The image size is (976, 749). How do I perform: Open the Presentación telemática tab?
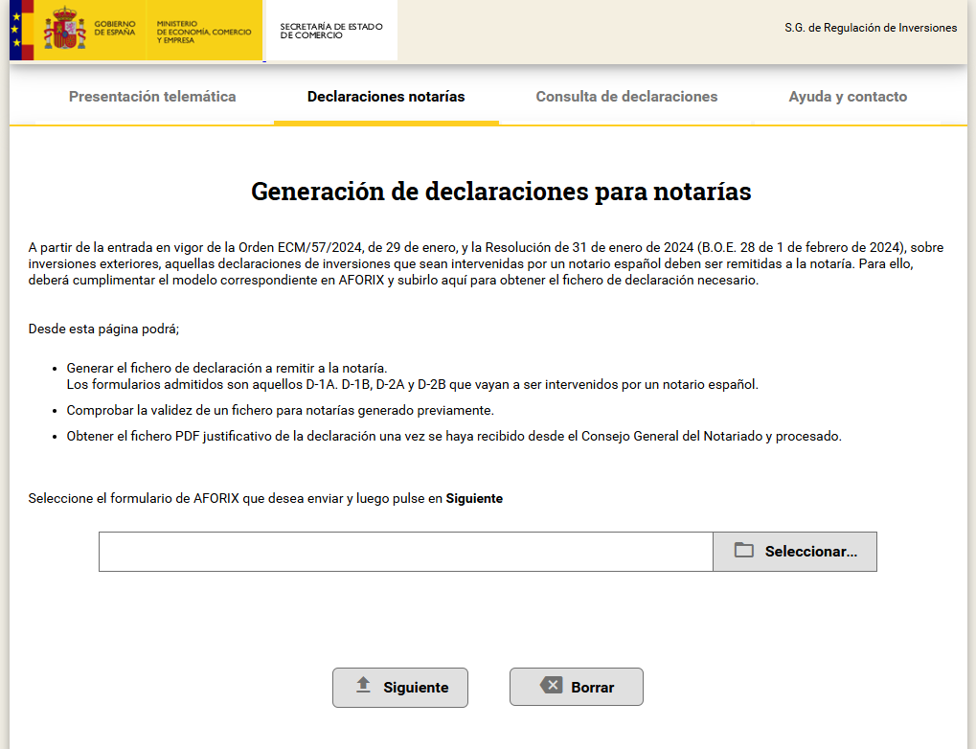pyautogui.click(x=152, y=97)
